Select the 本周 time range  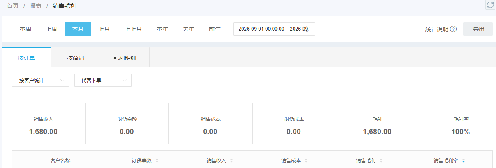coord(25,29)
